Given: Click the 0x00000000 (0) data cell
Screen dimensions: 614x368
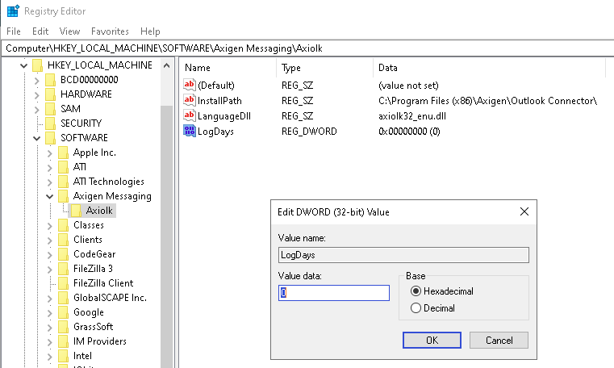Looking at the screenshot, I should [409, 132].
